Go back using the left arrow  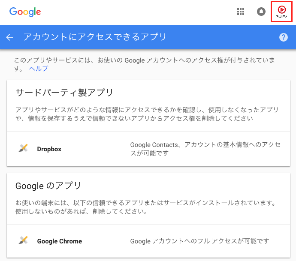click(x=10, y=37)
